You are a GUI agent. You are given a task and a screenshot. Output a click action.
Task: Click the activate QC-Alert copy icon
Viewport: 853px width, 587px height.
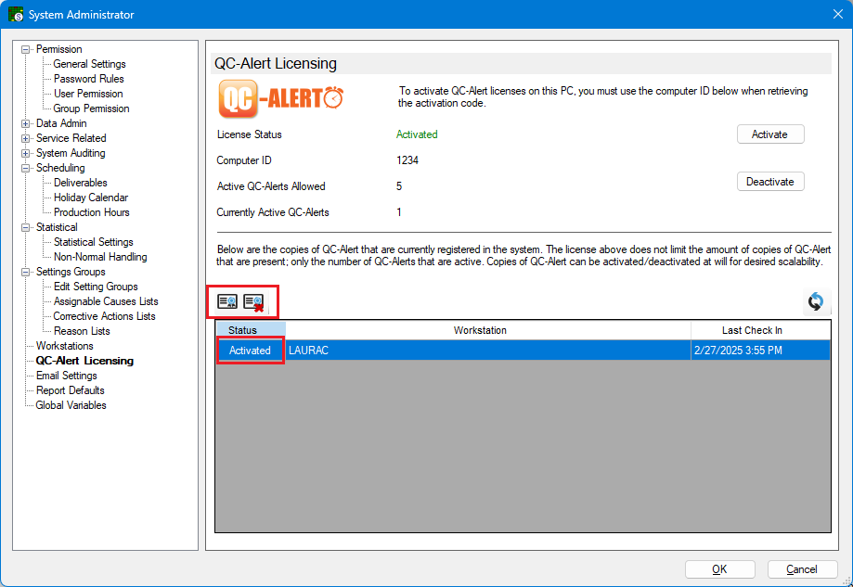click(x=227, y=301)
